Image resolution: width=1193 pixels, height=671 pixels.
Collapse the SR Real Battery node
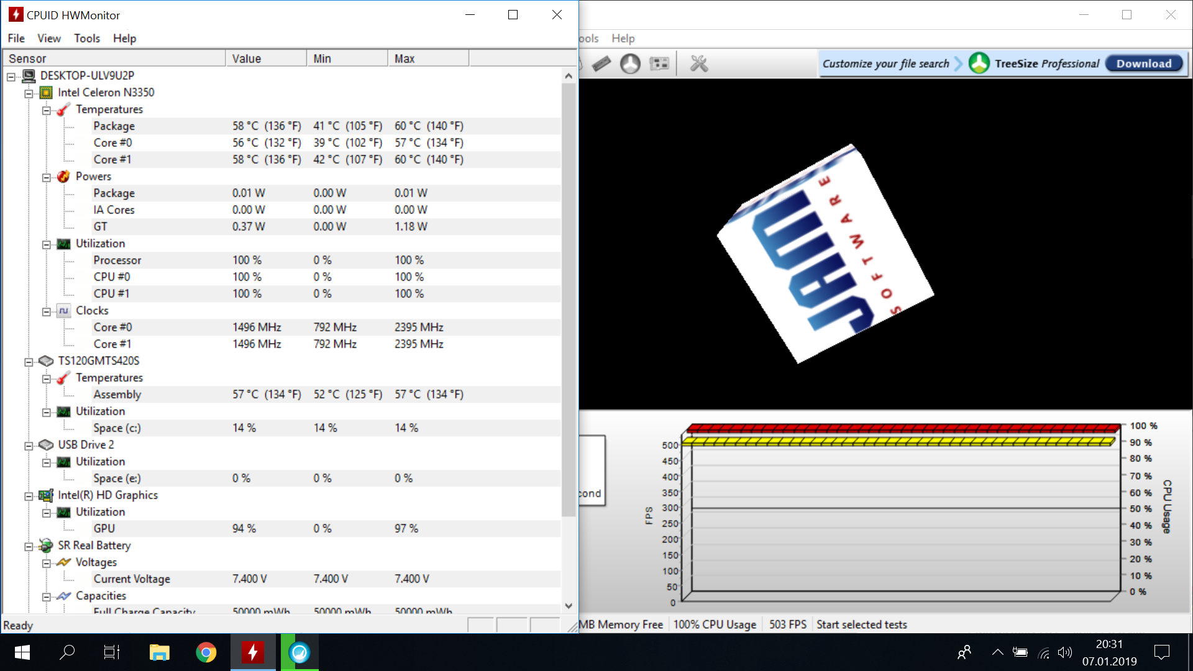click(x=29, y=546)
